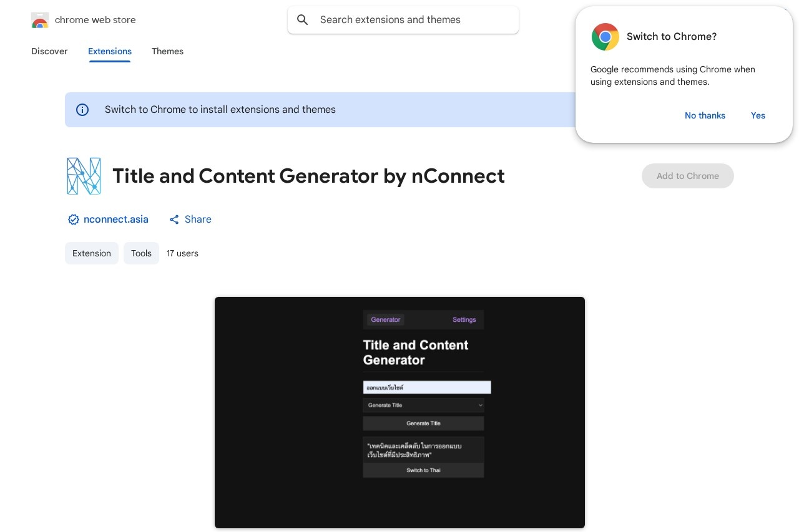Click the Chrome logo in the popup

pyautogui.click(x=605, y=37)
